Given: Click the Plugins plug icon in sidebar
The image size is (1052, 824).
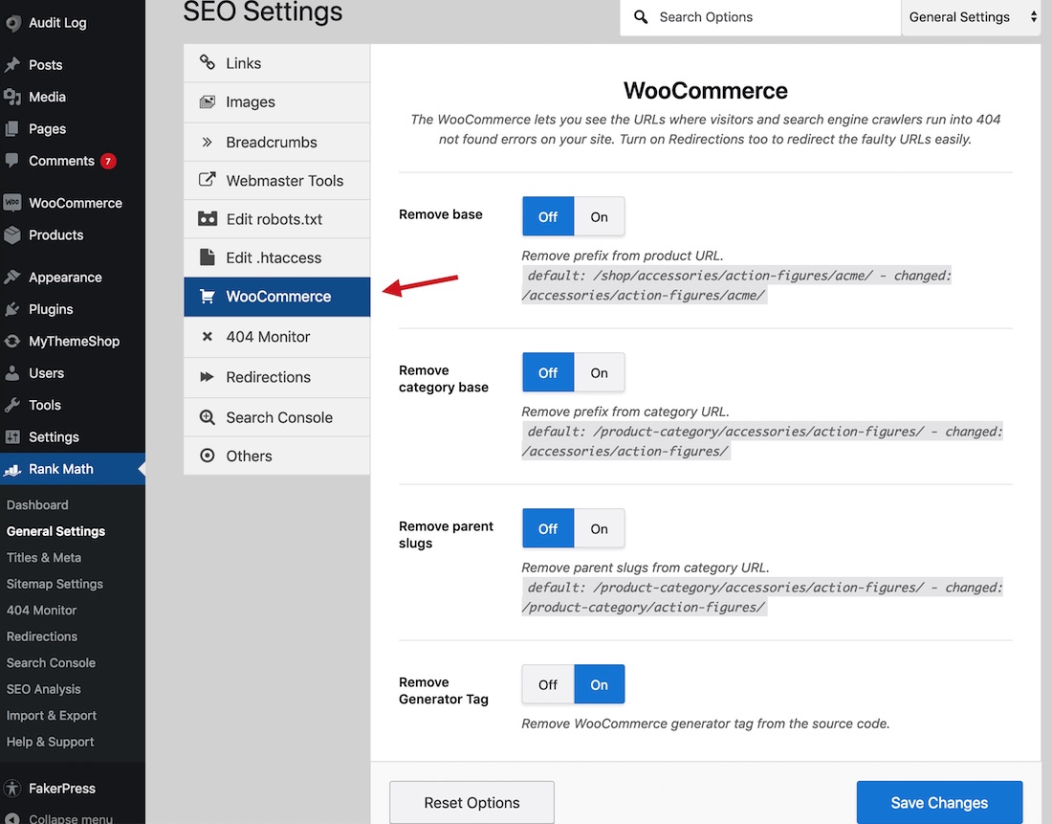Looking at the screenshot, I should [x=12, y=309].
